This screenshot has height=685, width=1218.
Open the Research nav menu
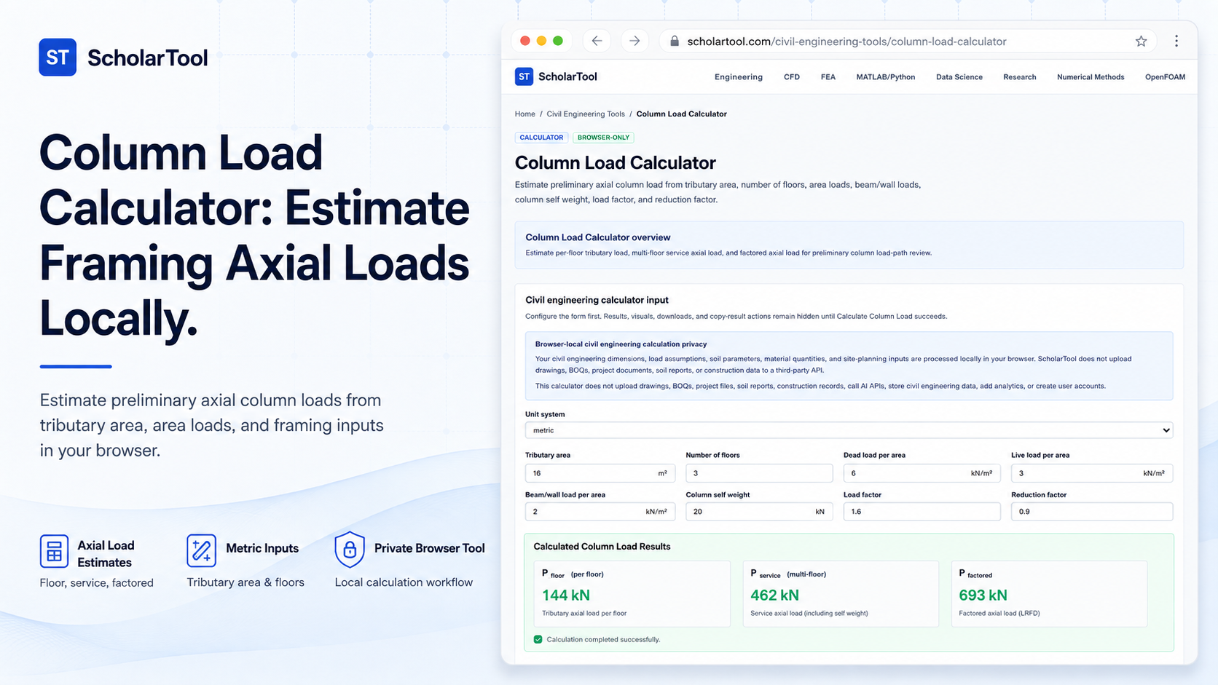[1020, 77]
